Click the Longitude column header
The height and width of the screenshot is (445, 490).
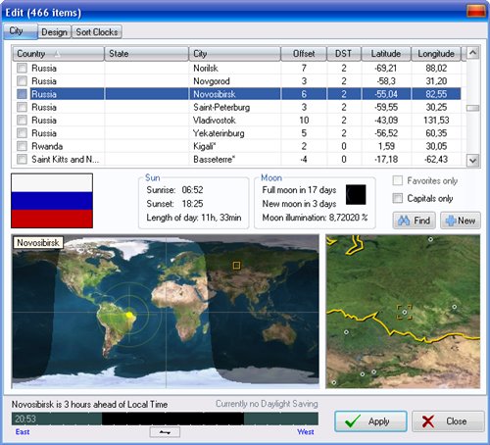point(436,54)
